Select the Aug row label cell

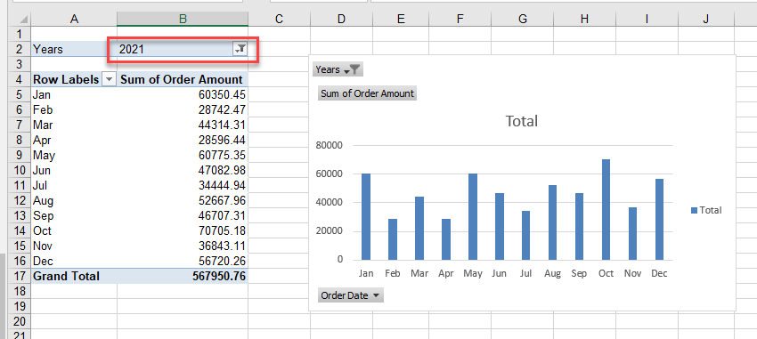click(x=74, y=200)
